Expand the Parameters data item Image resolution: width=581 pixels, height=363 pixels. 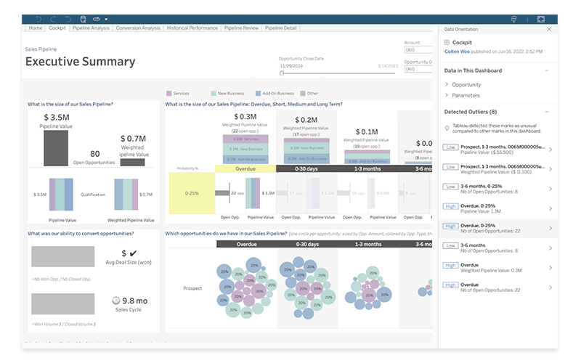pos(447,95)
